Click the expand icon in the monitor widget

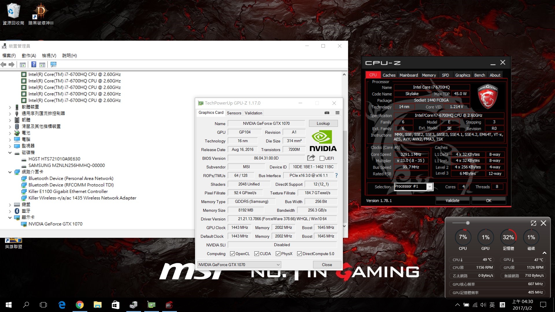point(533,223)
